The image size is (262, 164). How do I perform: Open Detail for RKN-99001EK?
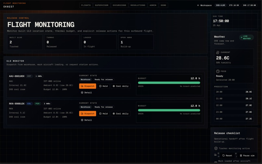[86, 120]
